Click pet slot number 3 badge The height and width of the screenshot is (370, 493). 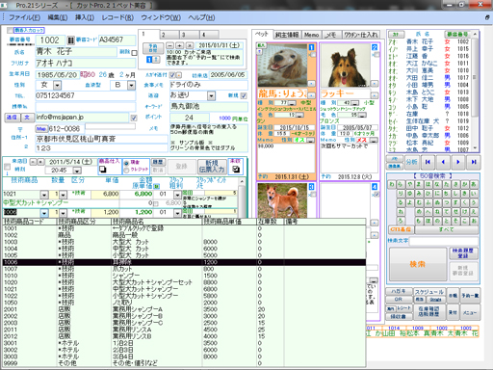point(311,186)
